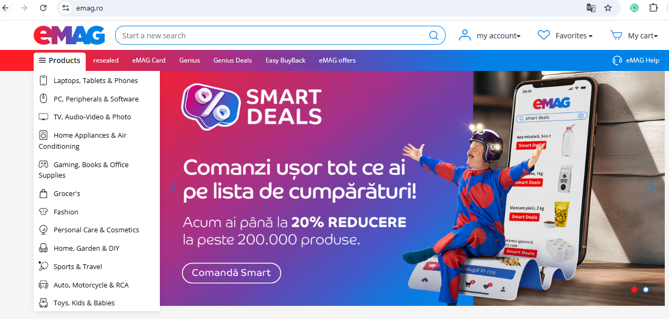Open the Genius Deals menu item
The image size is (669, 319).
[232, 60]
